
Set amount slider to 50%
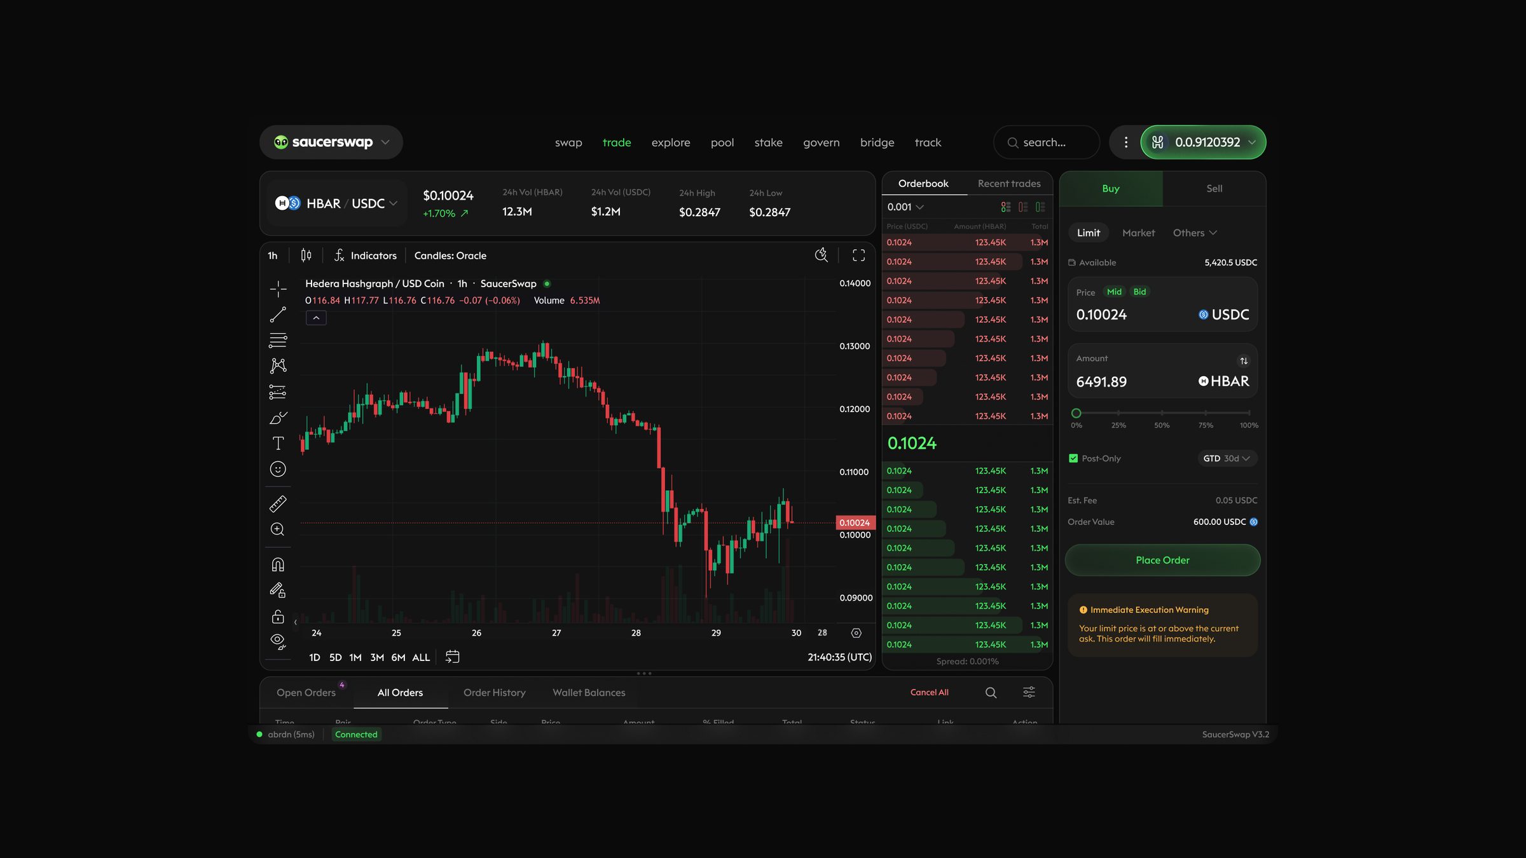[x=1162, y=413]
